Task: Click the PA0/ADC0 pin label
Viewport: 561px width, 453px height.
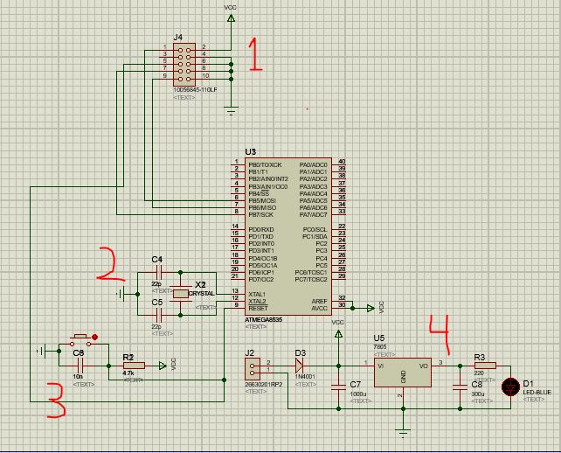Action: pyautogui.click(x=314, y=165)
